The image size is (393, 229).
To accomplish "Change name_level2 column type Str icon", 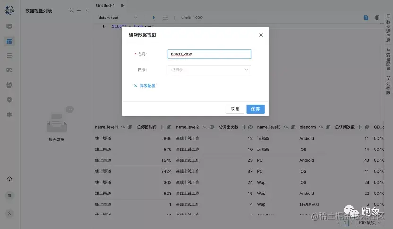I will (205, 127).
